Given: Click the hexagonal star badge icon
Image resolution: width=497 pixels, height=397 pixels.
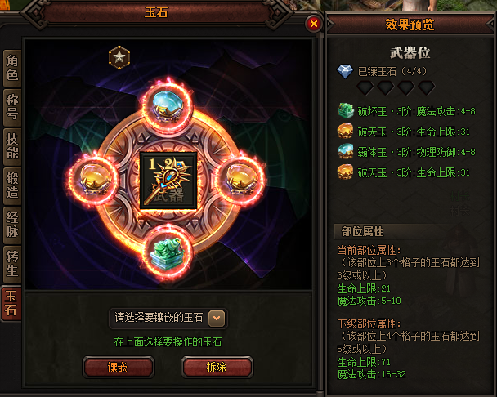Looking at the screenshot, I should pyautogui.click(x=119, y=57).
